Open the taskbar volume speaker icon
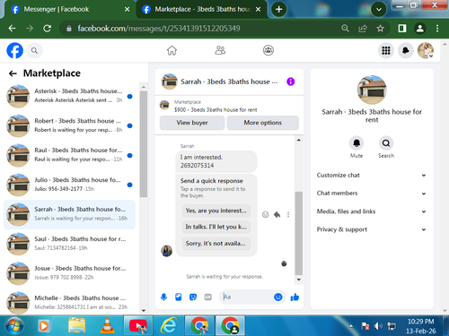The image size is (449, 336). coord(378,326)
